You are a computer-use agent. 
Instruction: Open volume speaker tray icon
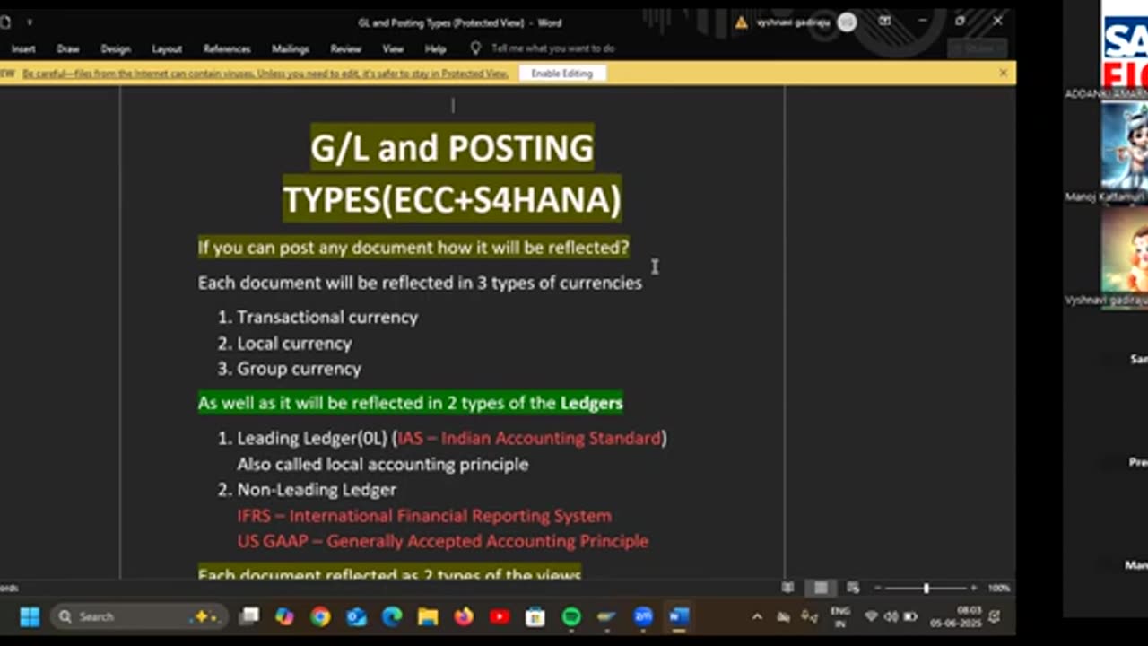pyautogui.click(x=891, y=616)
